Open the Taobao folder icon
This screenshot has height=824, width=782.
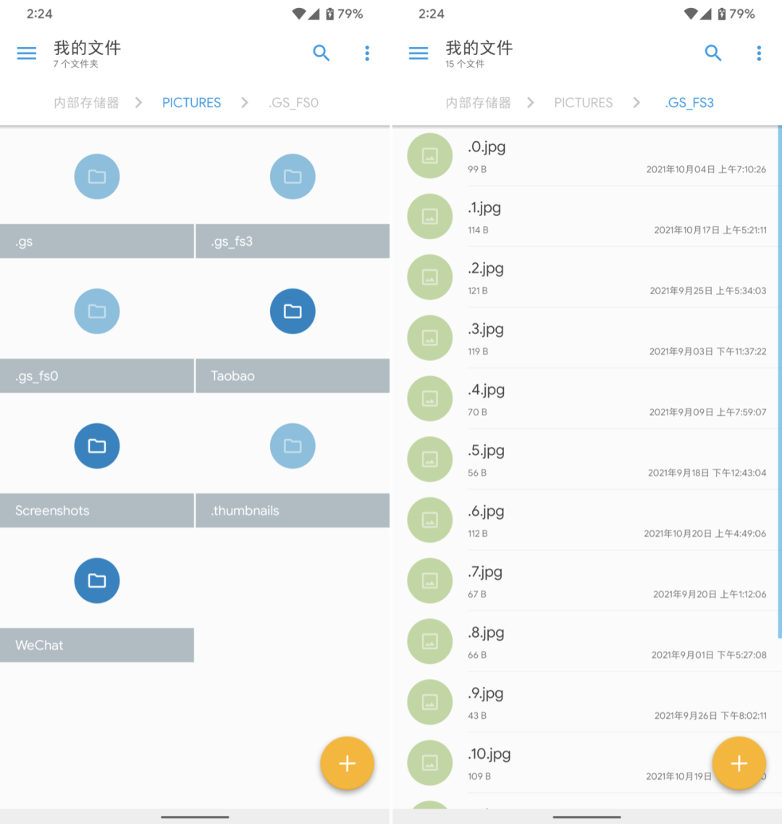(x=293, y=311)
